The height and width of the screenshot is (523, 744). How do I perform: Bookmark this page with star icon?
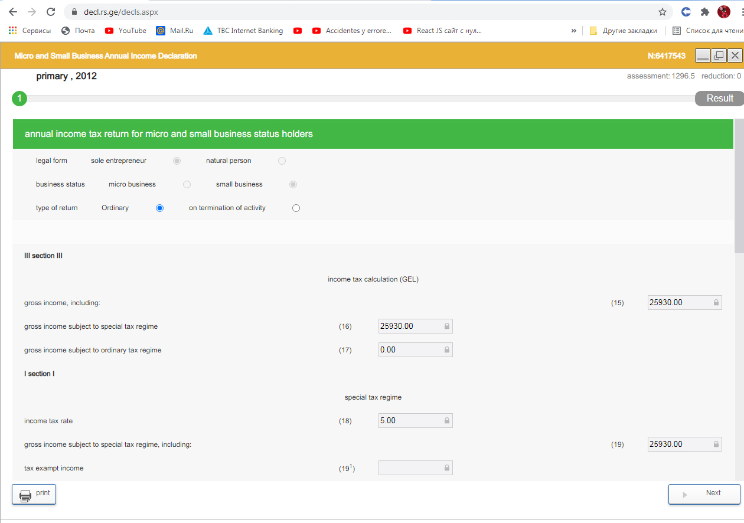click(663, 12)
